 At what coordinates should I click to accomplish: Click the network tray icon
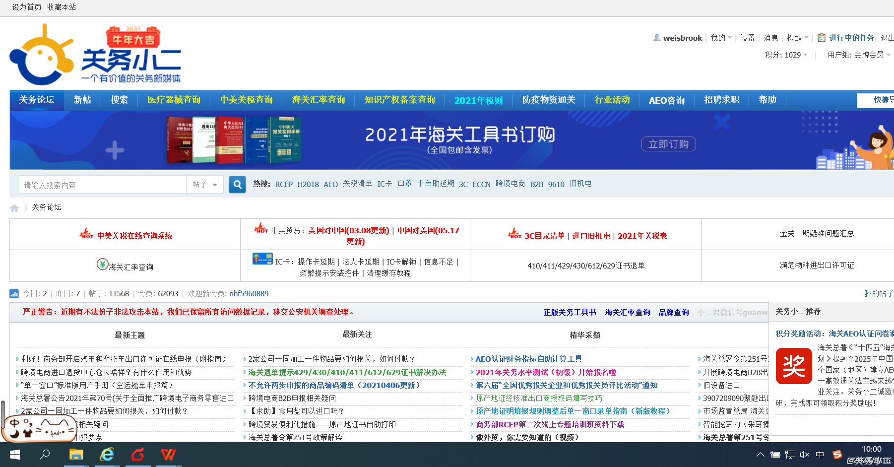790,455
